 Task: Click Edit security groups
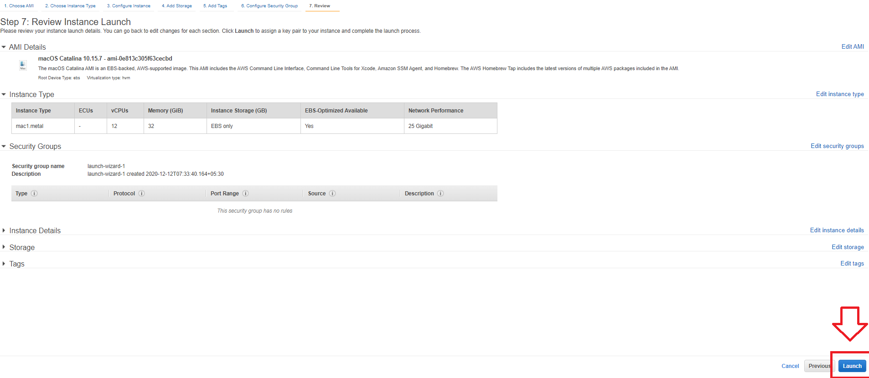pyautogui.click(x=837, y=146)
